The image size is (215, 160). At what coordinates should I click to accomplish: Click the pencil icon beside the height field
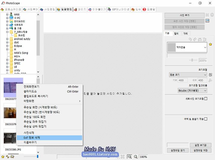tap(210, 80)
